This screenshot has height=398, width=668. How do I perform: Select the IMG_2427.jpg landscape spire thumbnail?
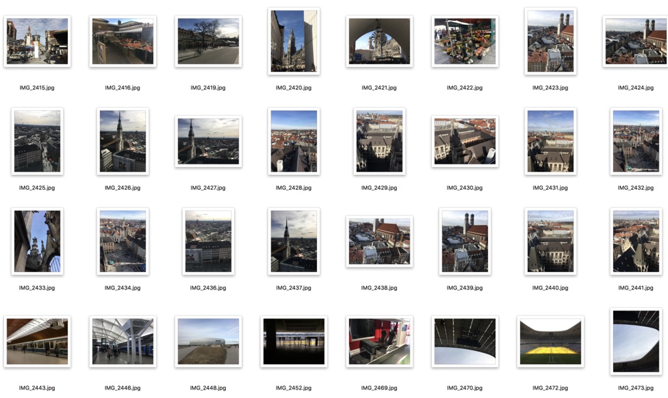coord(208,141)
